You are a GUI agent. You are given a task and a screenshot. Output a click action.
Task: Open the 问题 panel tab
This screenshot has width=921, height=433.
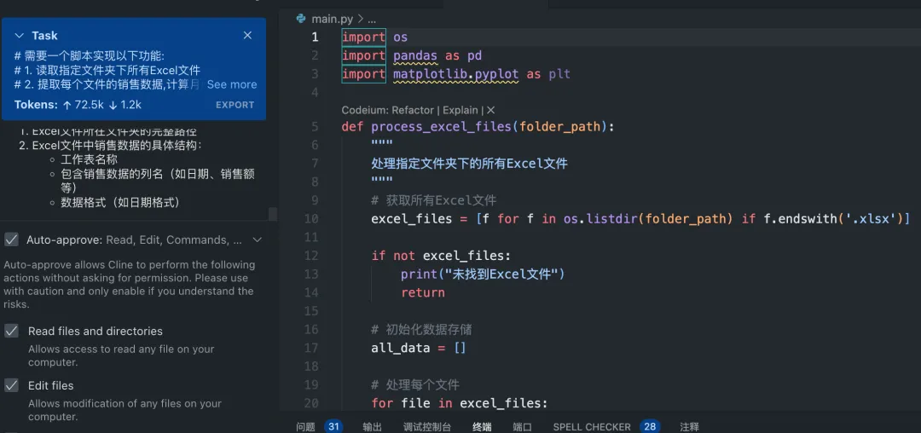[305, 427]
